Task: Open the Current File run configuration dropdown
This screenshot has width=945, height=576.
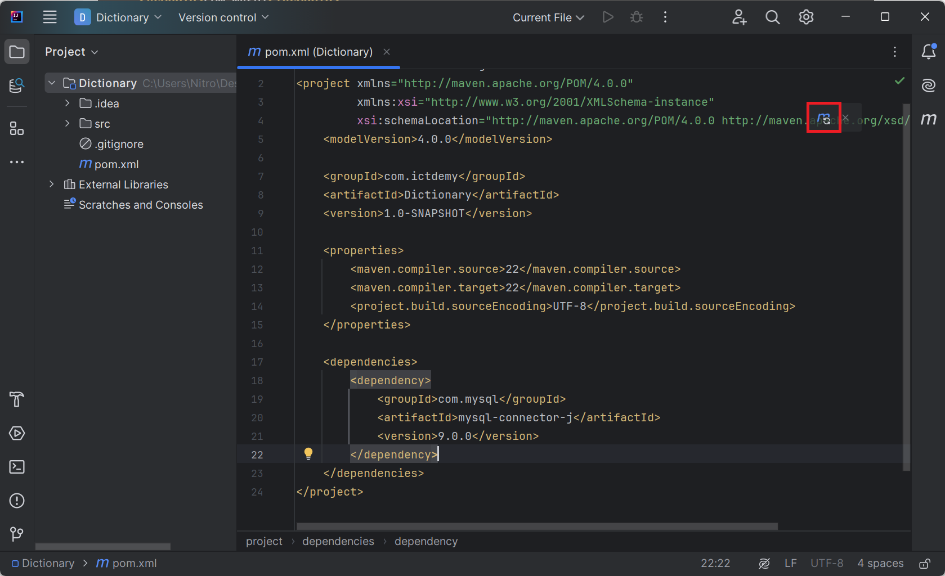Action: coord(548,17)
